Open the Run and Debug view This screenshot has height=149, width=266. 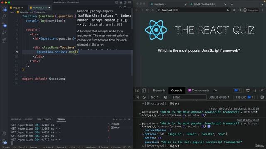(4, 32)
